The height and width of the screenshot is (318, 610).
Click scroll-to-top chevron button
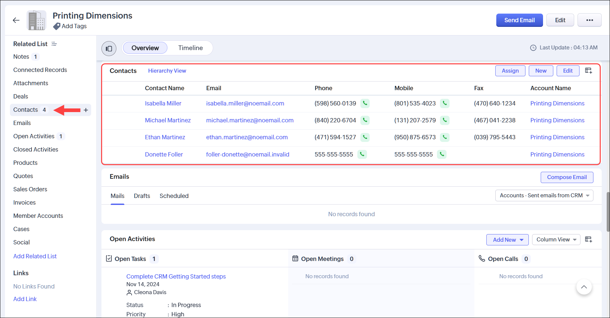tap(584, 287)
